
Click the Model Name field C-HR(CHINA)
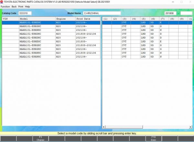[x=102, y=13]
